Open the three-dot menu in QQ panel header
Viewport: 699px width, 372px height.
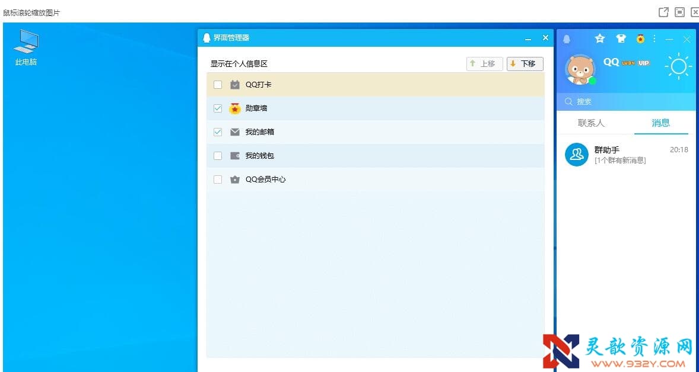click(x=654, y=39)
